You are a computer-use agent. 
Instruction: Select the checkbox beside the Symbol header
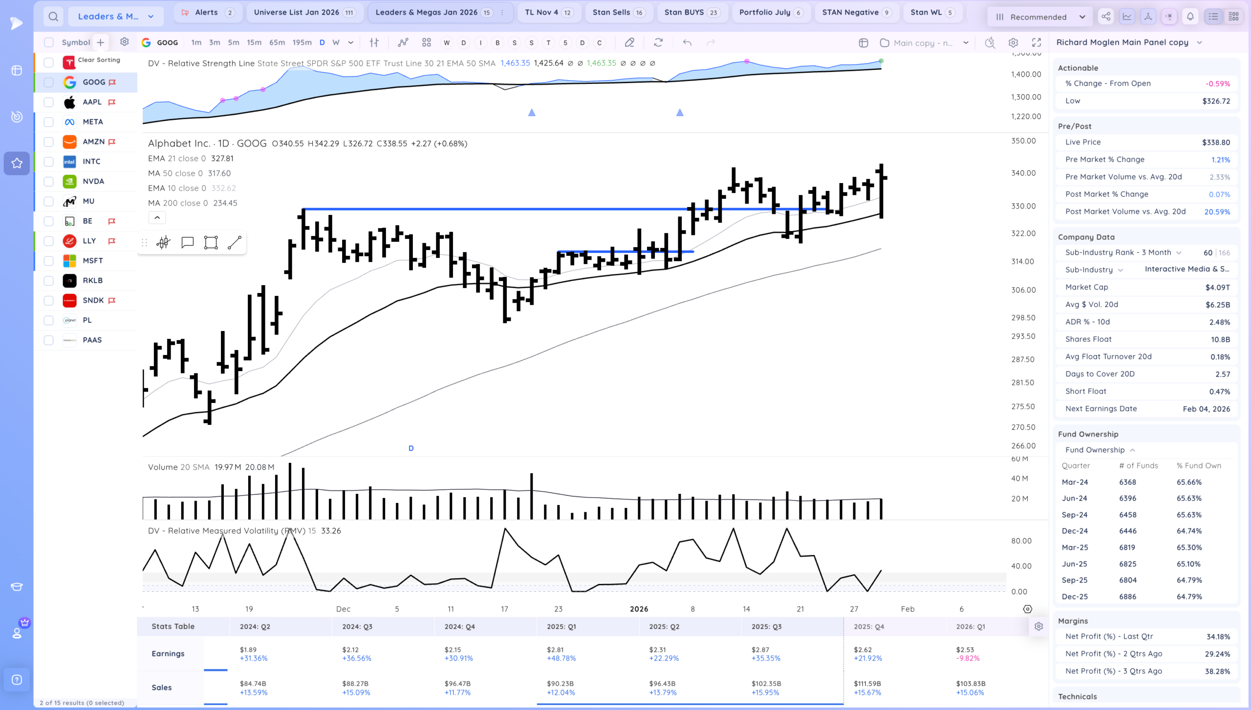pyautogui.click(x=49, y=42)
